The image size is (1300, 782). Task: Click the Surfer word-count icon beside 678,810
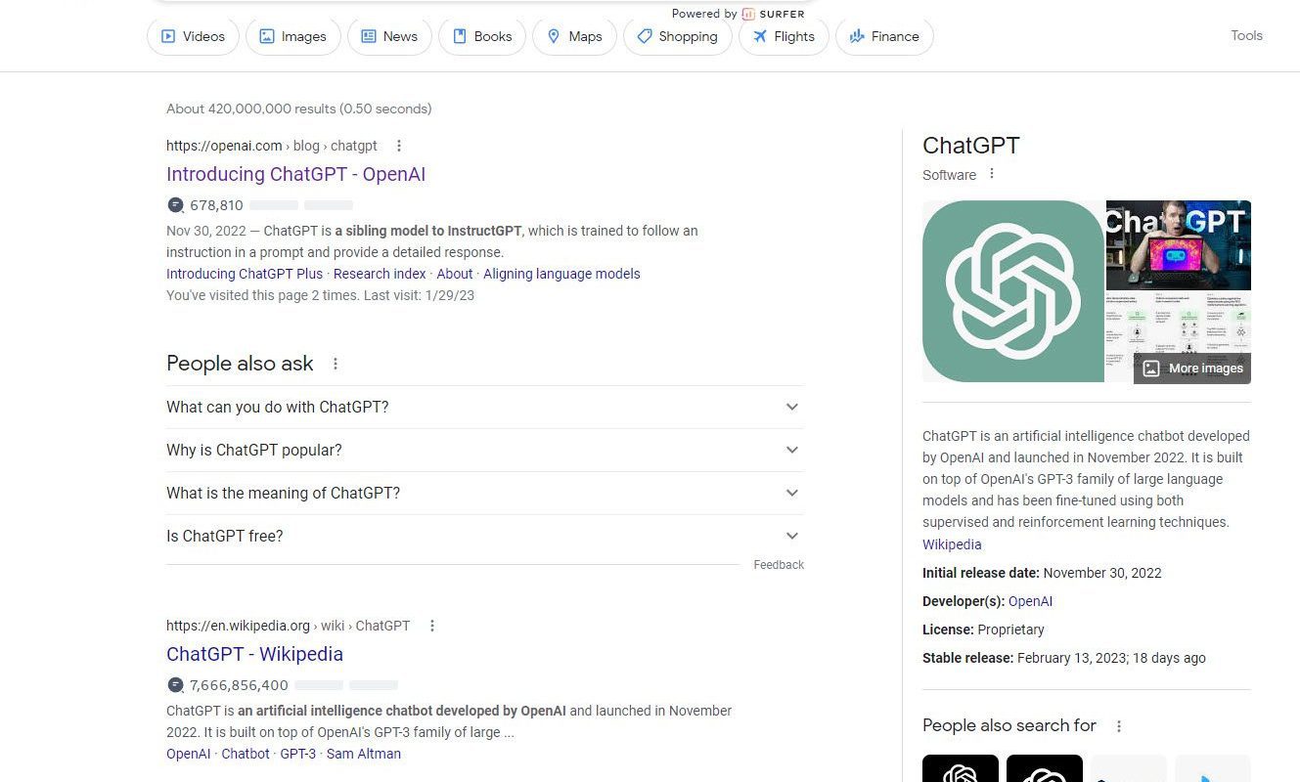coord(175,205)
